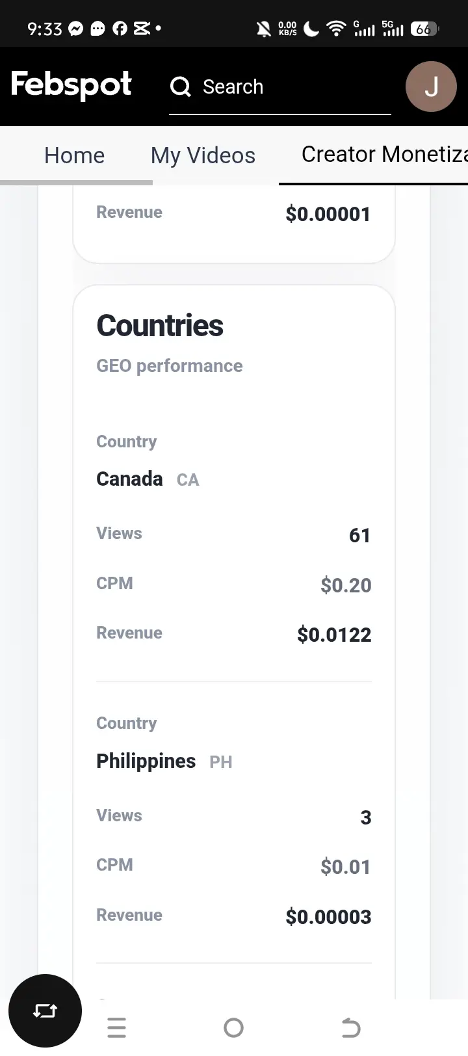
Task: Tap the Facebook notification icon in status bar
Action: [x=120, y=29]
